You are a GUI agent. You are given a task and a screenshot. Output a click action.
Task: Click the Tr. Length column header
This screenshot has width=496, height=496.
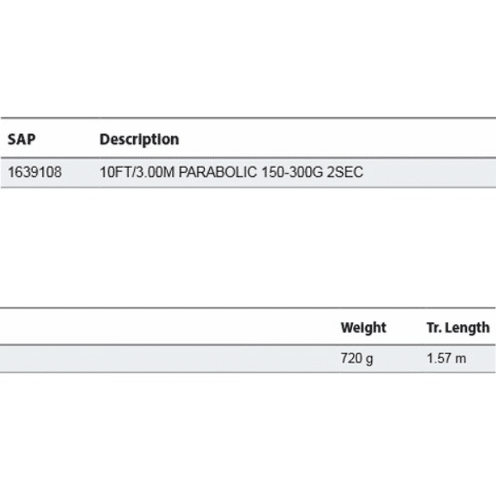[457, 327]
